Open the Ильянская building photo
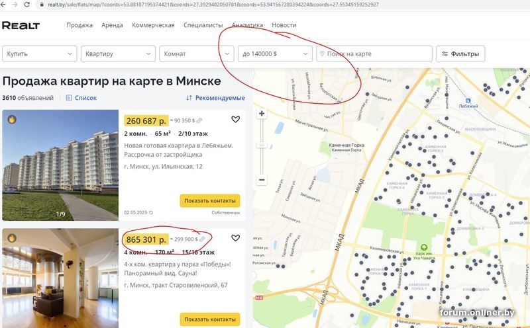This screenshot has width=530, height=328. [60, 165]
